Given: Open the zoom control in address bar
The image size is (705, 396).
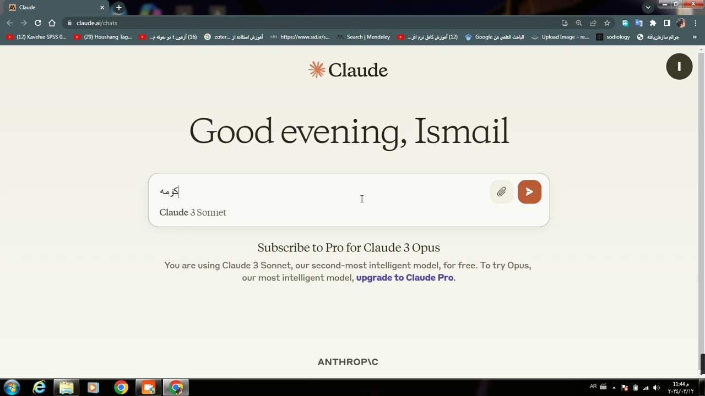Looking at the screenshot, I should (x=578, y=23).
